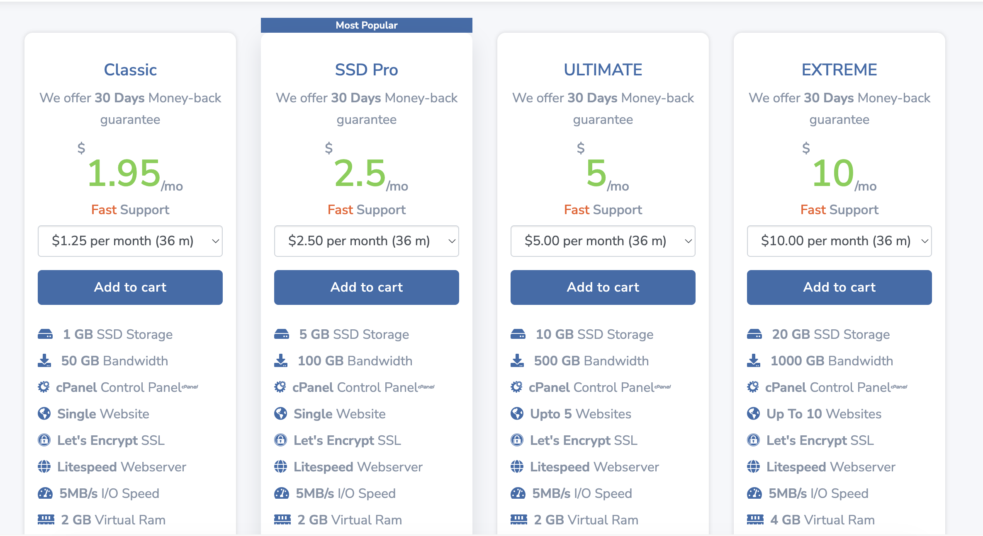
Task: Click the I/O speed gauge icon in Classic plan
Action: pyautogui.click(x=45, y=493)
